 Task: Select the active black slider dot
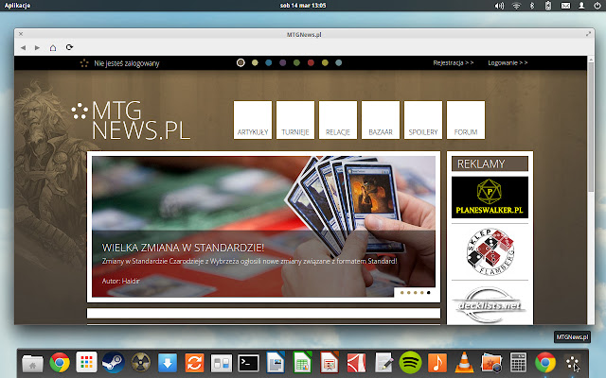(428, 293)
